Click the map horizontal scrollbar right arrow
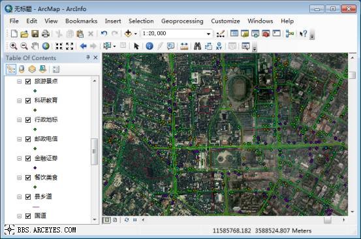This screenshot has width=361, height=239. pos(343,220)
